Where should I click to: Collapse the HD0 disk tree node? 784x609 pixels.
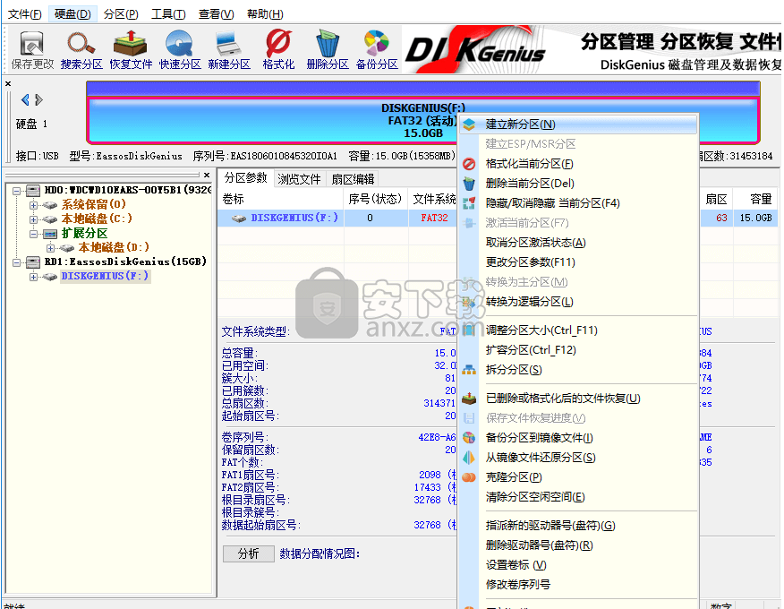16,191
